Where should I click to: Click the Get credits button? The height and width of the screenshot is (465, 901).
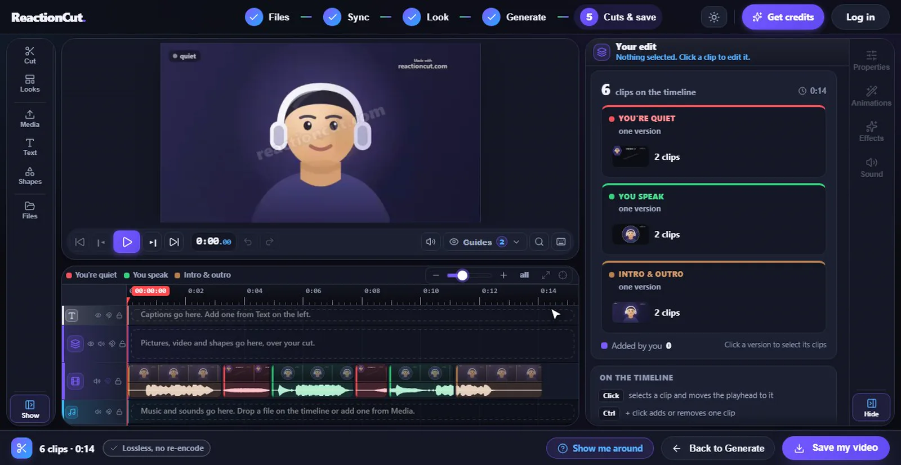coord(783,17)
